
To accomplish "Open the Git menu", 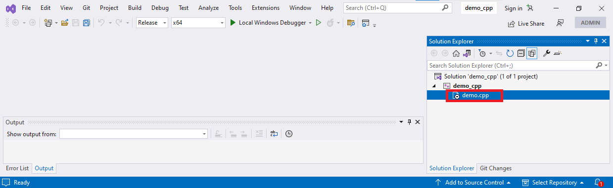I will [86, 8].
